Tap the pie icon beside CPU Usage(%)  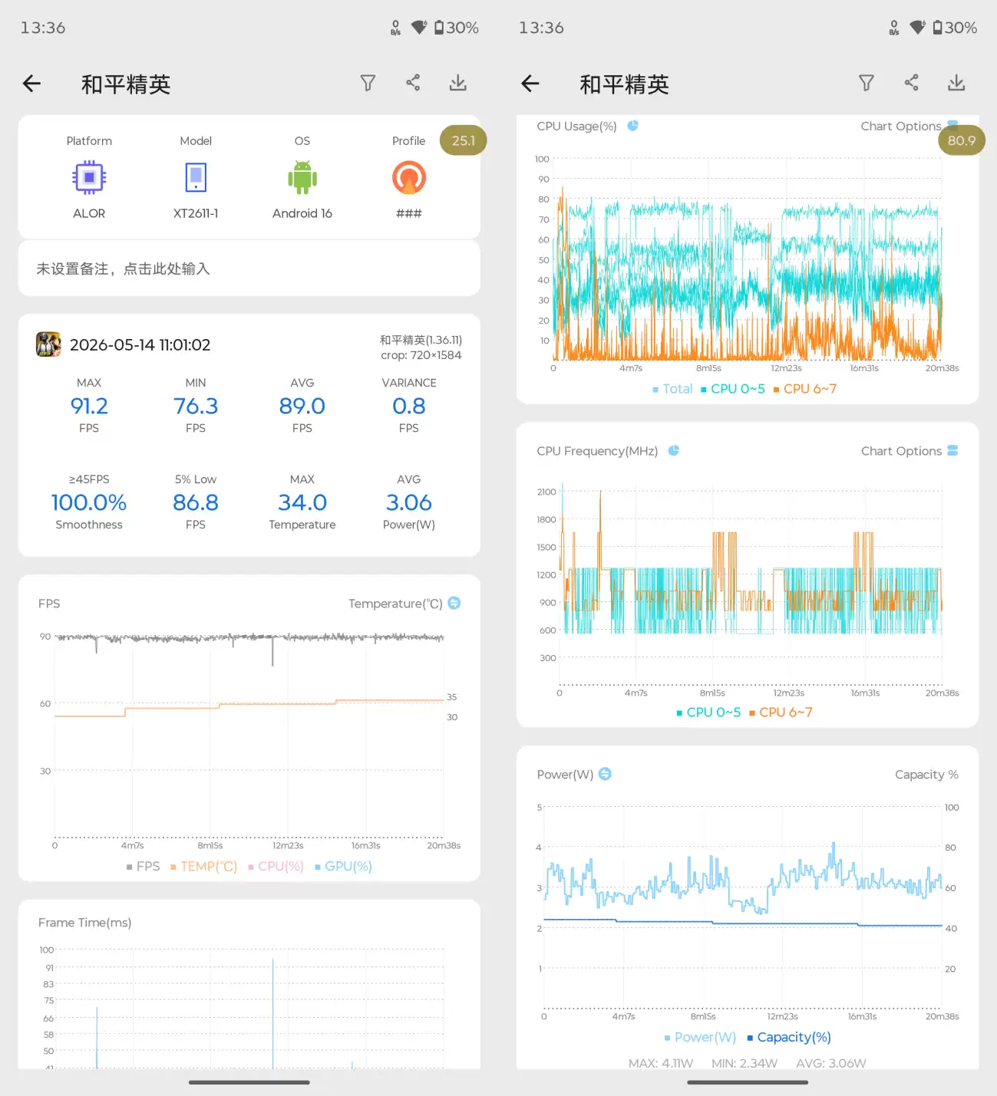click(x=633, y=126)
